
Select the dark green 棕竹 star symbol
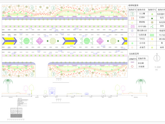point(152,18)
